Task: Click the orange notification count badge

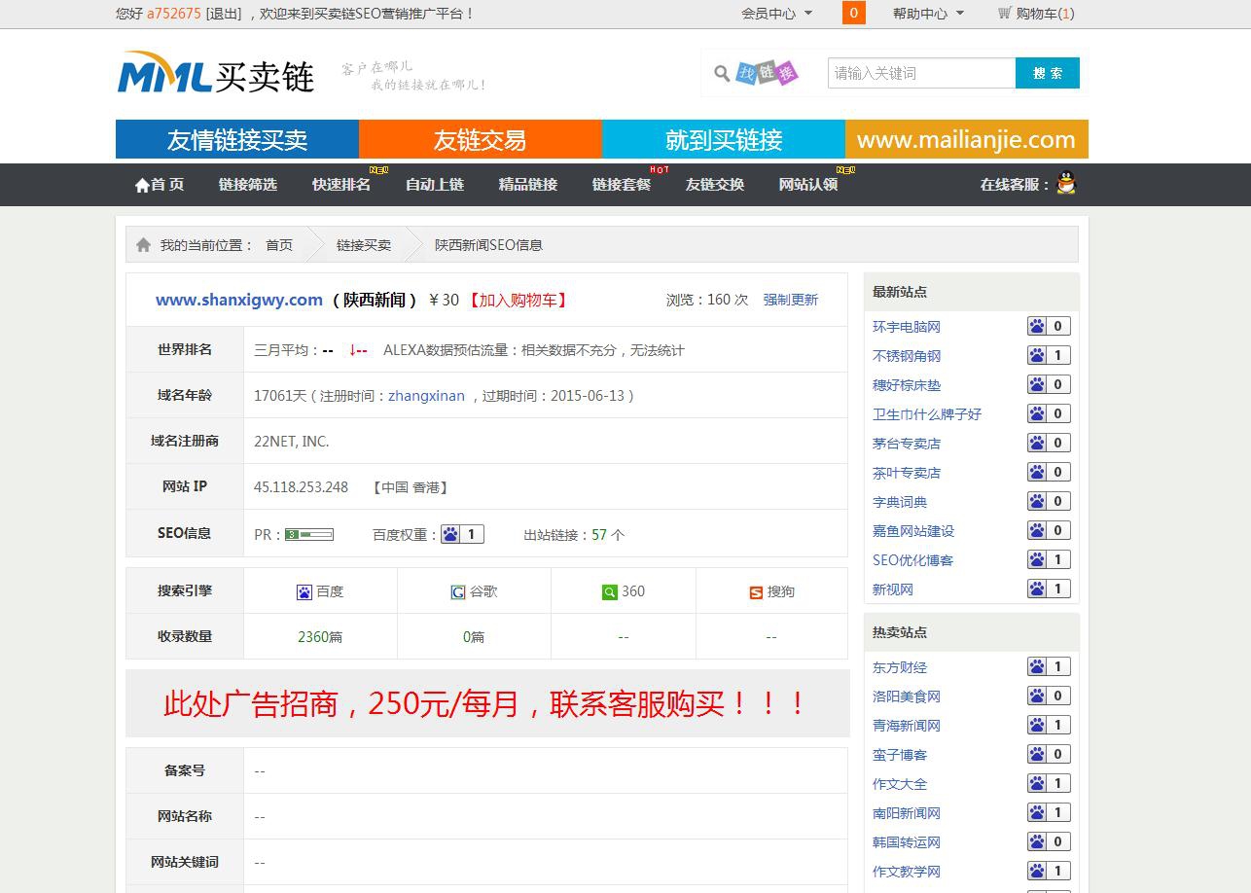Action: coord(853,13)
